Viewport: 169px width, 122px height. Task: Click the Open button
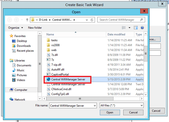point(110,113)
